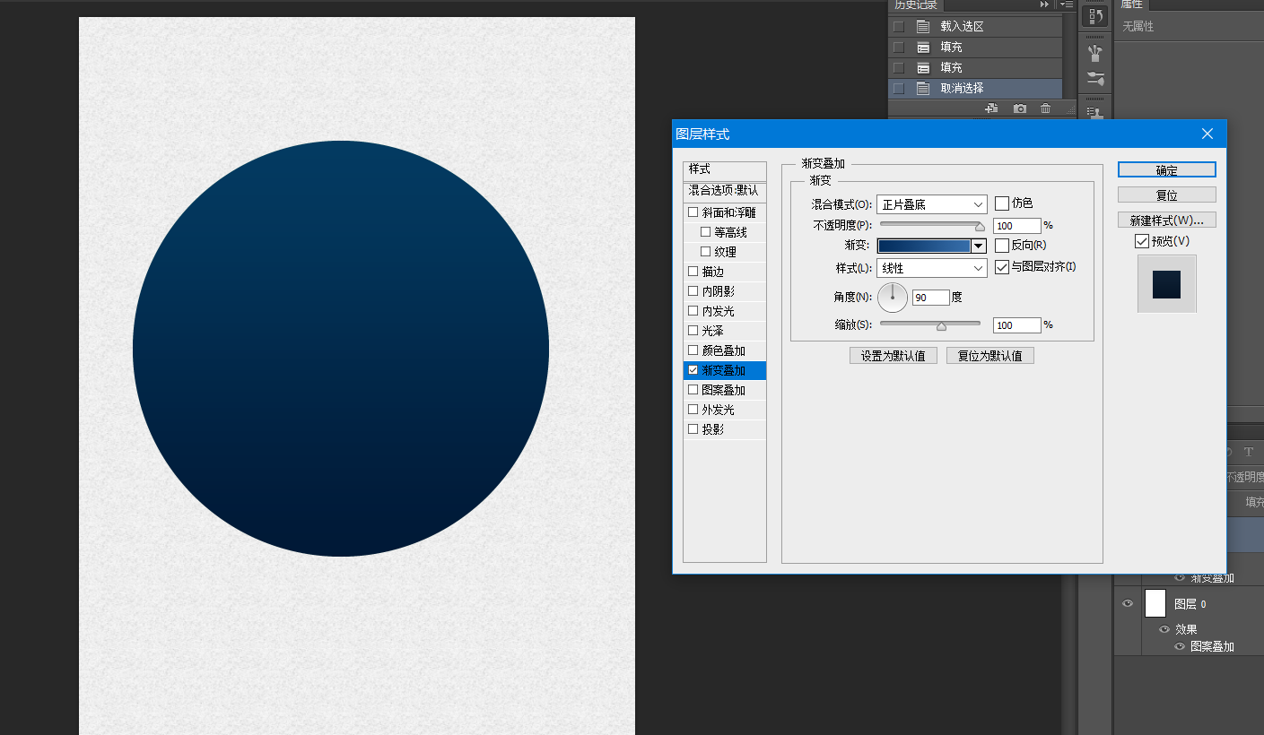Close the 图层样式 dialog with X

(x=1207, y=134)
